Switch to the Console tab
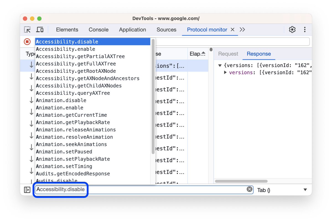332x222 pixels. tap(98, 30)
